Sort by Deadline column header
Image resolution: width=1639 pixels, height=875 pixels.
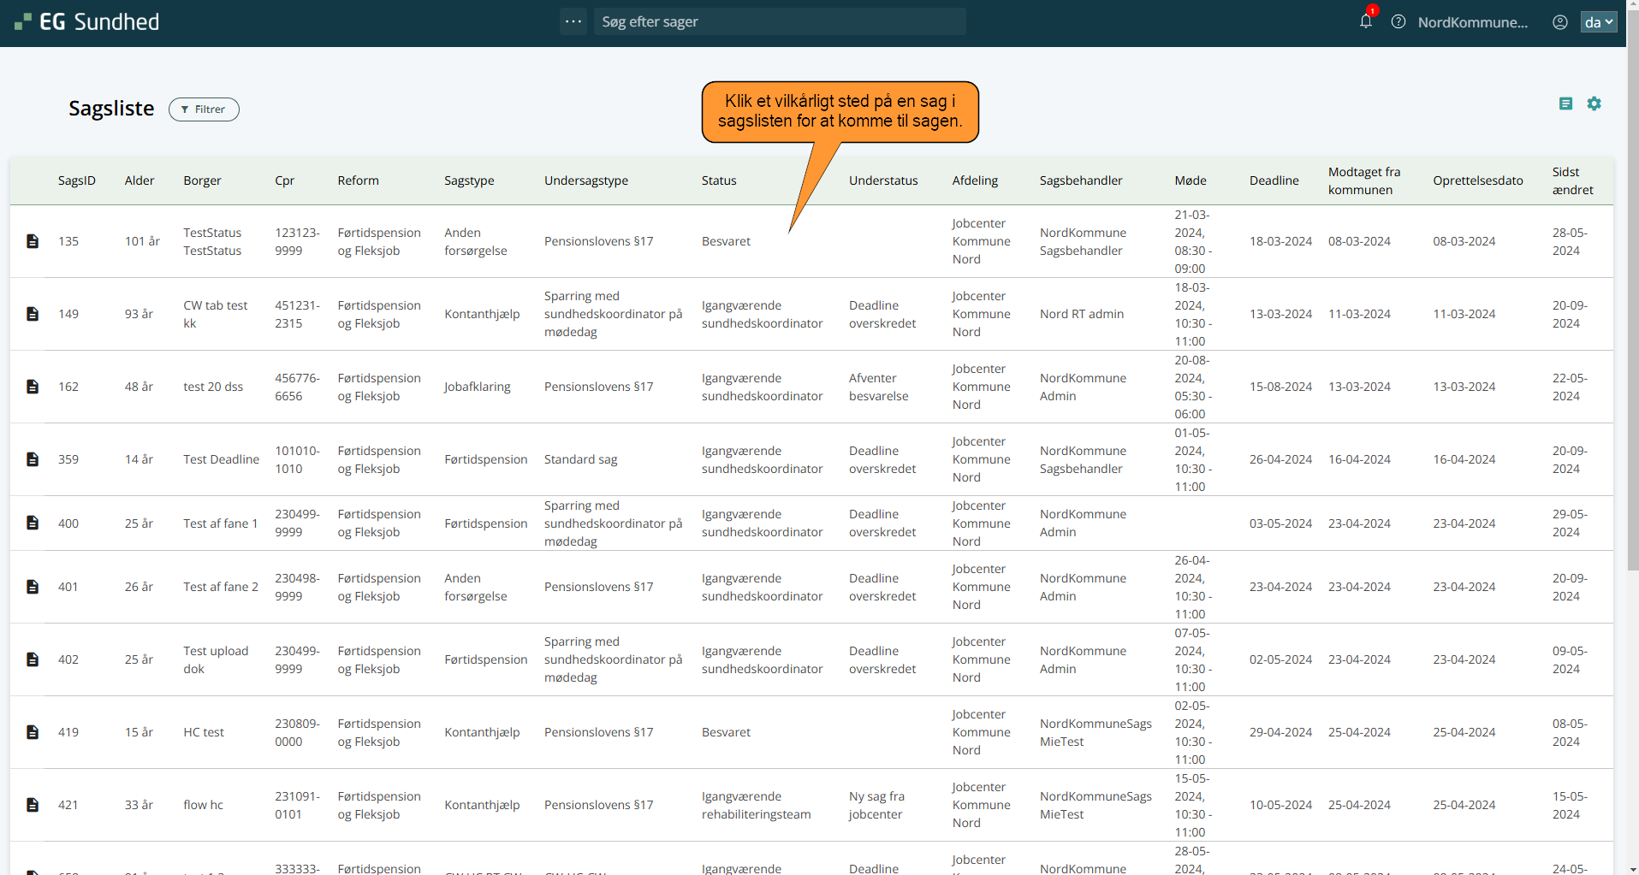click(1274, 180)
